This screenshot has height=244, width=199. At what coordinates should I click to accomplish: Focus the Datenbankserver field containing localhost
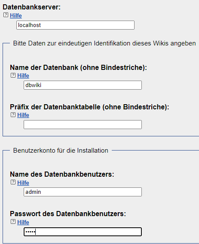pos(75,25)
